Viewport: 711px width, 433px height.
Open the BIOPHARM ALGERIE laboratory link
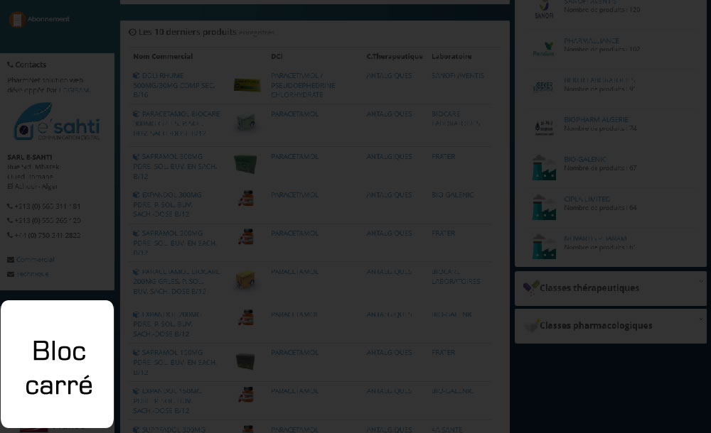coord(597,119)
